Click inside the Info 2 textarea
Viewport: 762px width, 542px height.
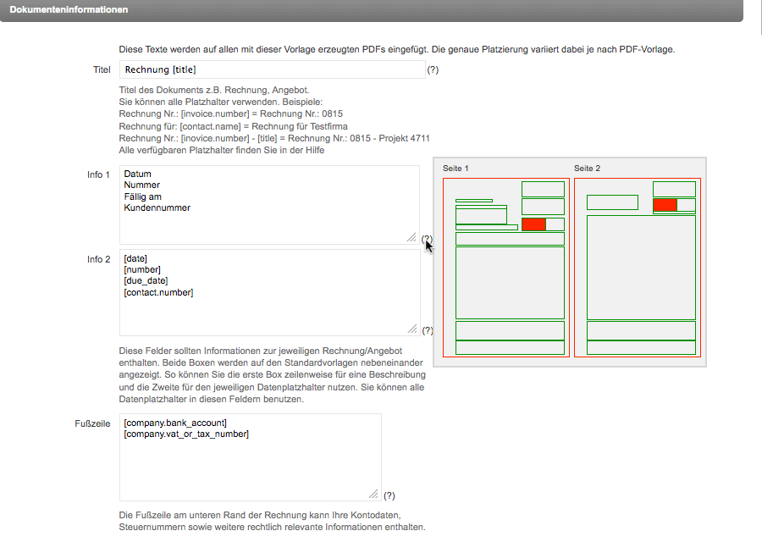270,293
